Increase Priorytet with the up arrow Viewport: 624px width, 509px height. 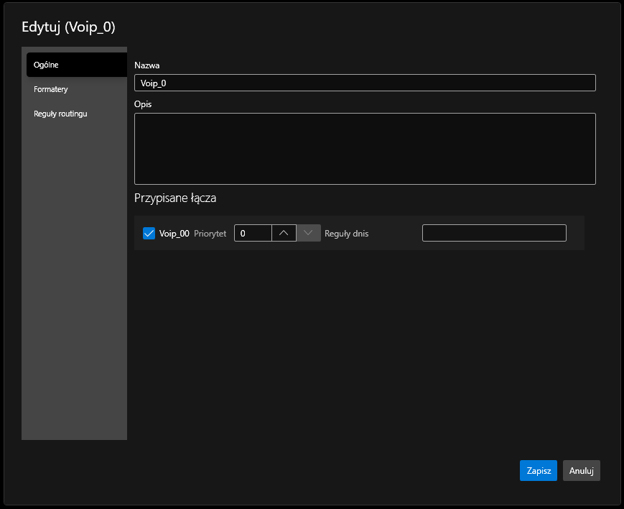[284, 233]
